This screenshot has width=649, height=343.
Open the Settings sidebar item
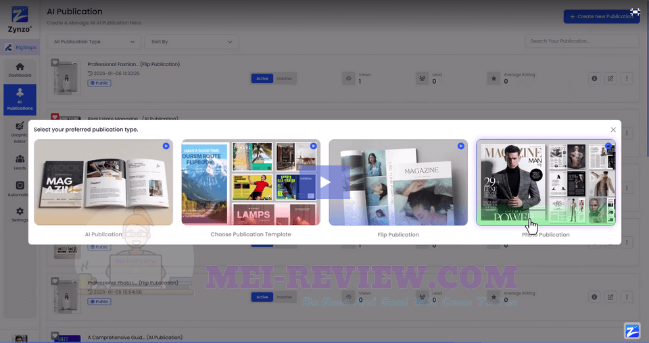click(20, 215)
